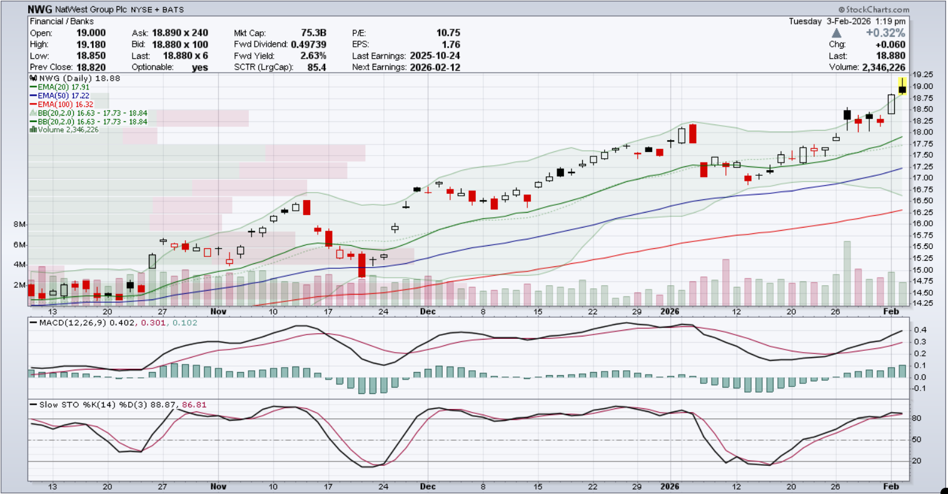Screen dimensions: 948x494
Task: Click the blue line swatch beside EMA(50)
Action: 33,96
